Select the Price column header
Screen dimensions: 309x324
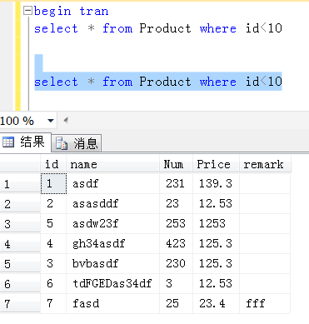[x=216, y=164]
